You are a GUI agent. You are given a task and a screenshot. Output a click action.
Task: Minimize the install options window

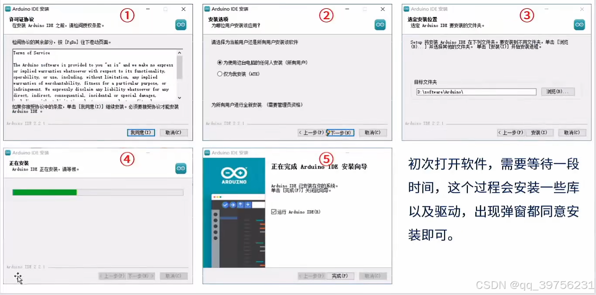coord(348,9)
